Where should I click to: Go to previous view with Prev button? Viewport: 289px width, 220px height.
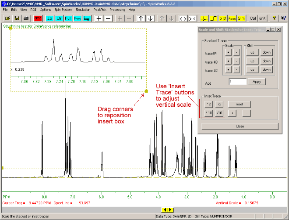click(x=78, y=18)
